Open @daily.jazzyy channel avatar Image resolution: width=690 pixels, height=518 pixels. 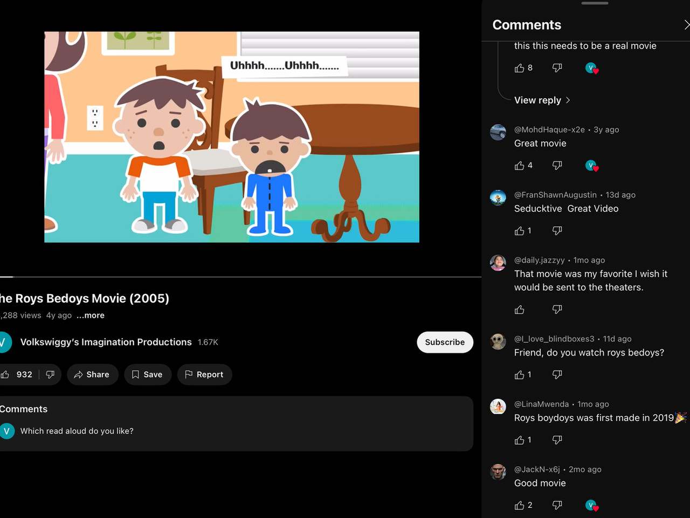pyautogui.click(x=498, y=263)
